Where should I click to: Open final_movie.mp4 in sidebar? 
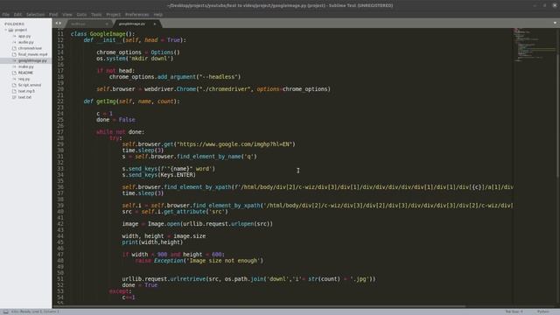coord(32,54)
